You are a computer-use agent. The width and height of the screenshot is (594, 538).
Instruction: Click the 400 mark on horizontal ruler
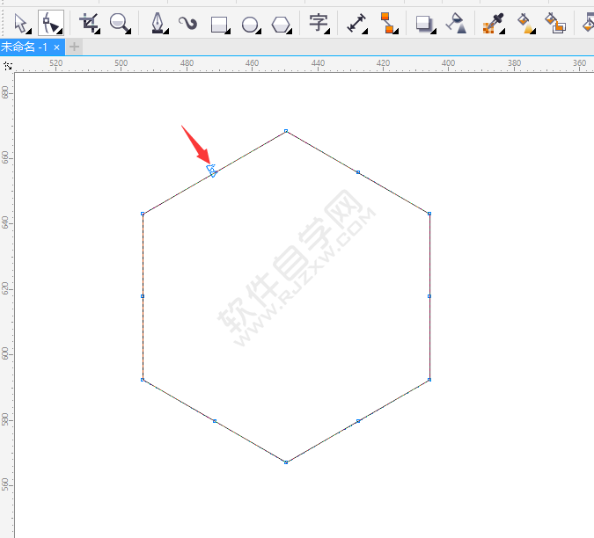pyautogui.click(x=448, y=62)
